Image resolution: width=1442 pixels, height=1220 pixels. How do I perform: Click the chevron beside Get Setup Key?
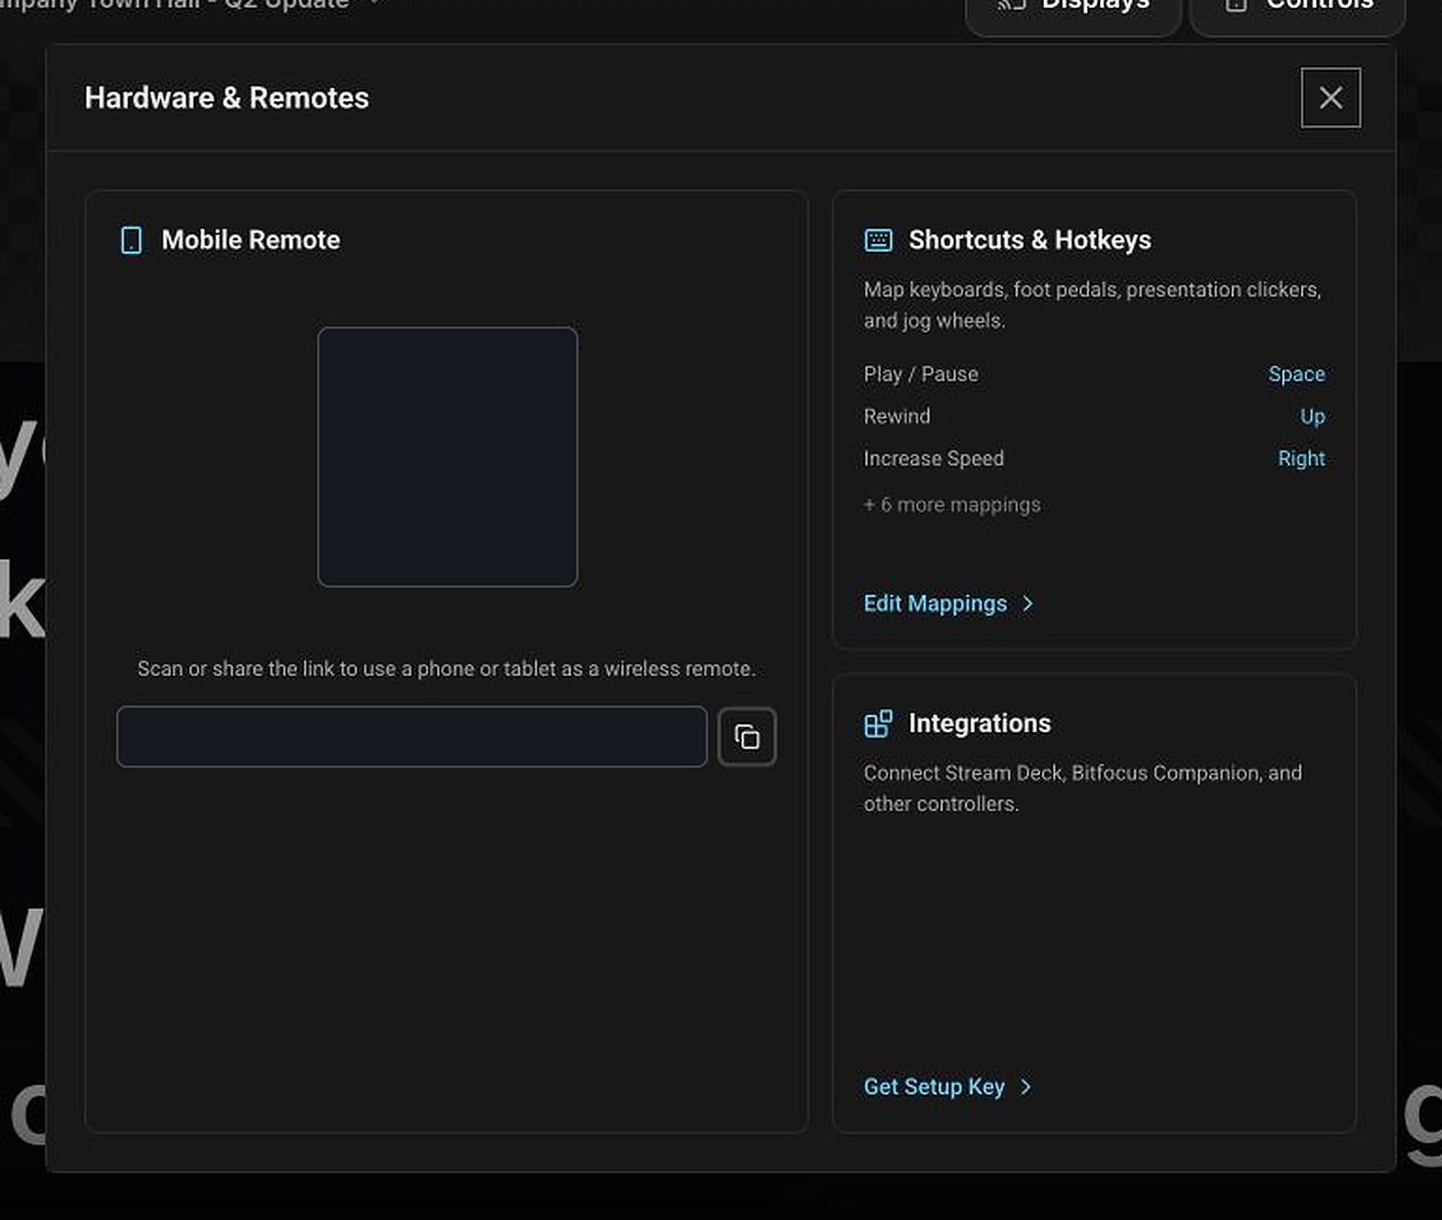click(1025, 1087)
